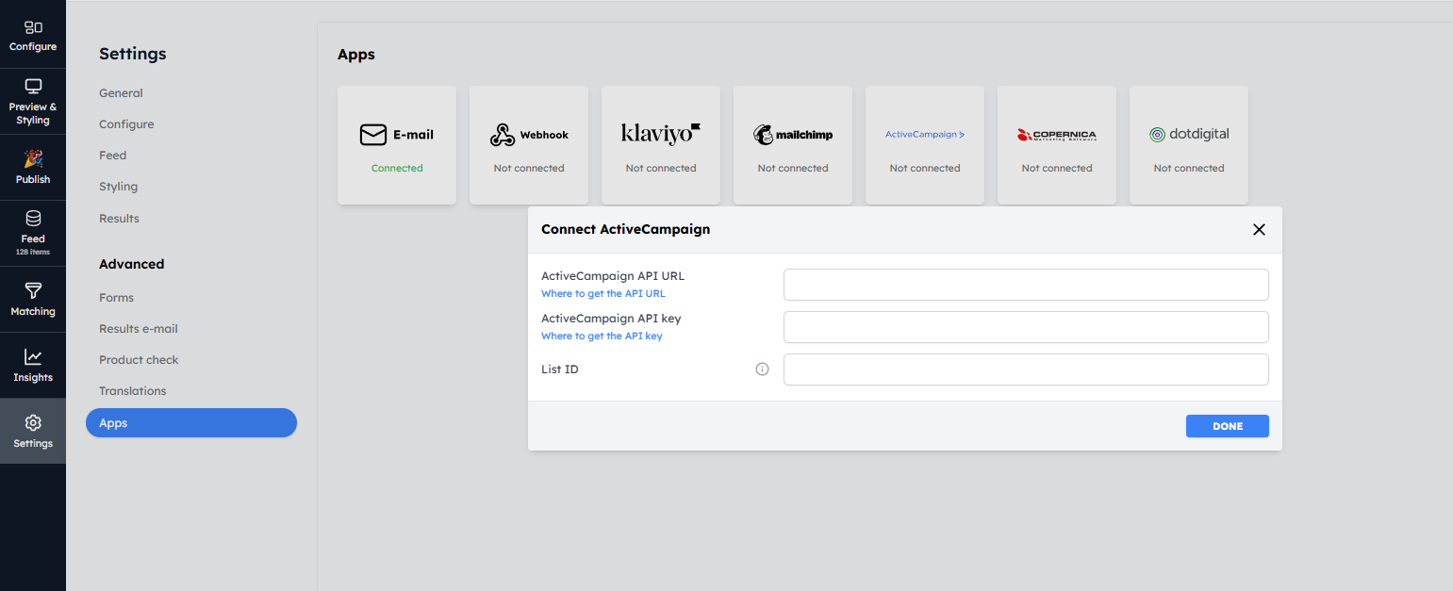Viewport: 1453px width, 591px height.
Task: Open the Webhook app card
Action: (x=529, y=145)
